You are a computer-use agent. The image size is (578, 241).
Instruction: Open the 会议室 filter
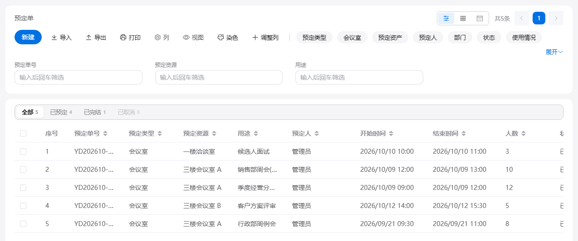(x=353, y=38)
